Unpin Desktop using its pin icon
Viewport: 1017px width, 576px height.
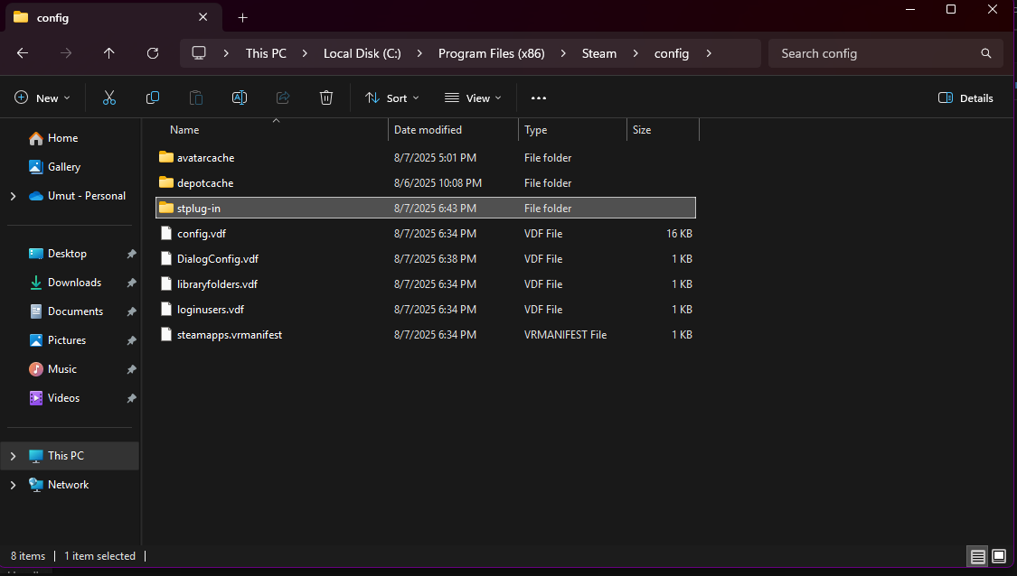click(x=132, y=254)
